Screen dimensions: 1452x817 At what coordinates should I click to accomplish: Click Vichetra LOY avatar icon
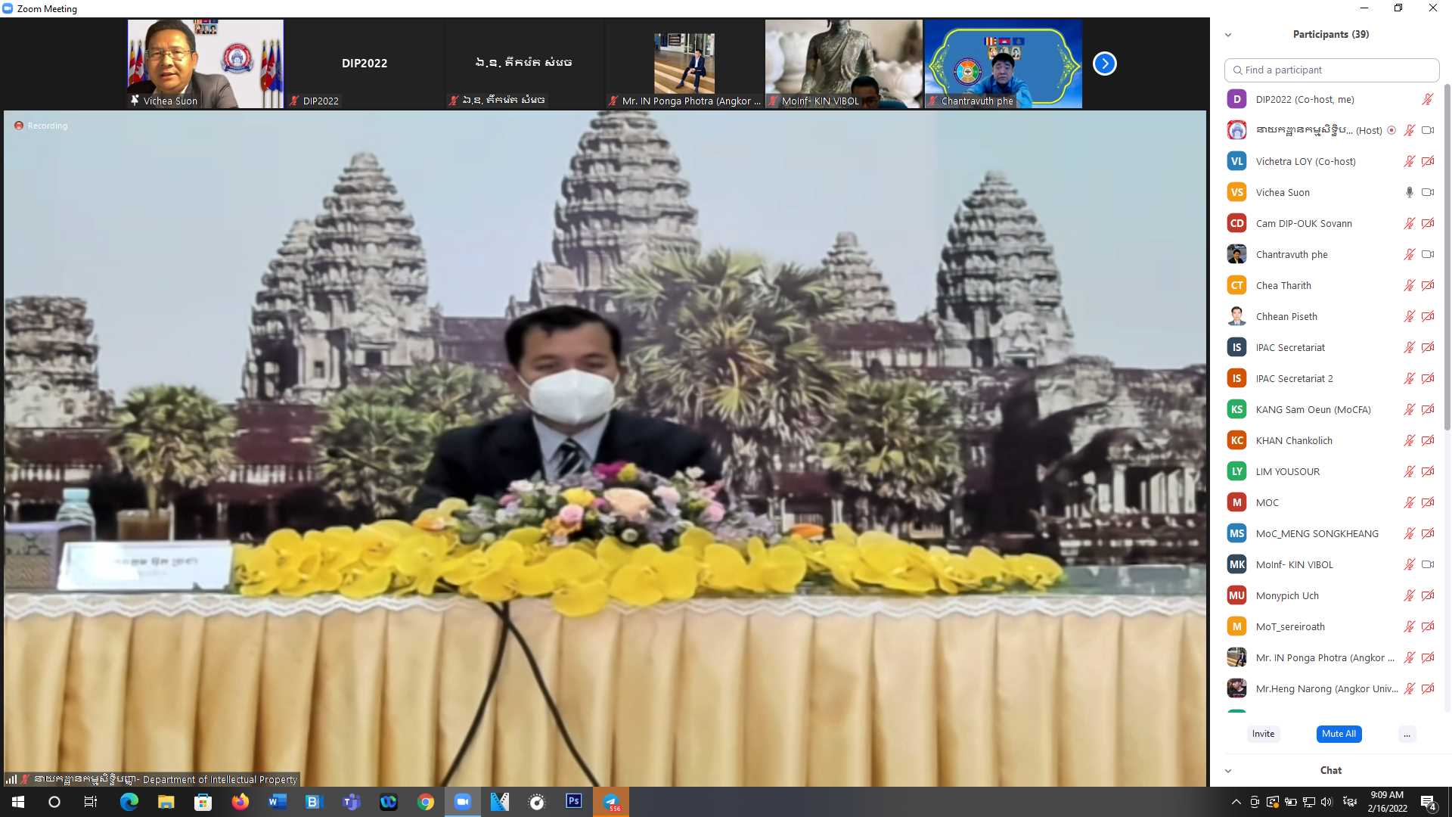pos(1236,161)
